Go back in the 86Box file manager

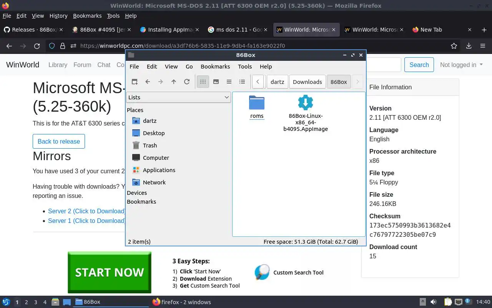148,82
